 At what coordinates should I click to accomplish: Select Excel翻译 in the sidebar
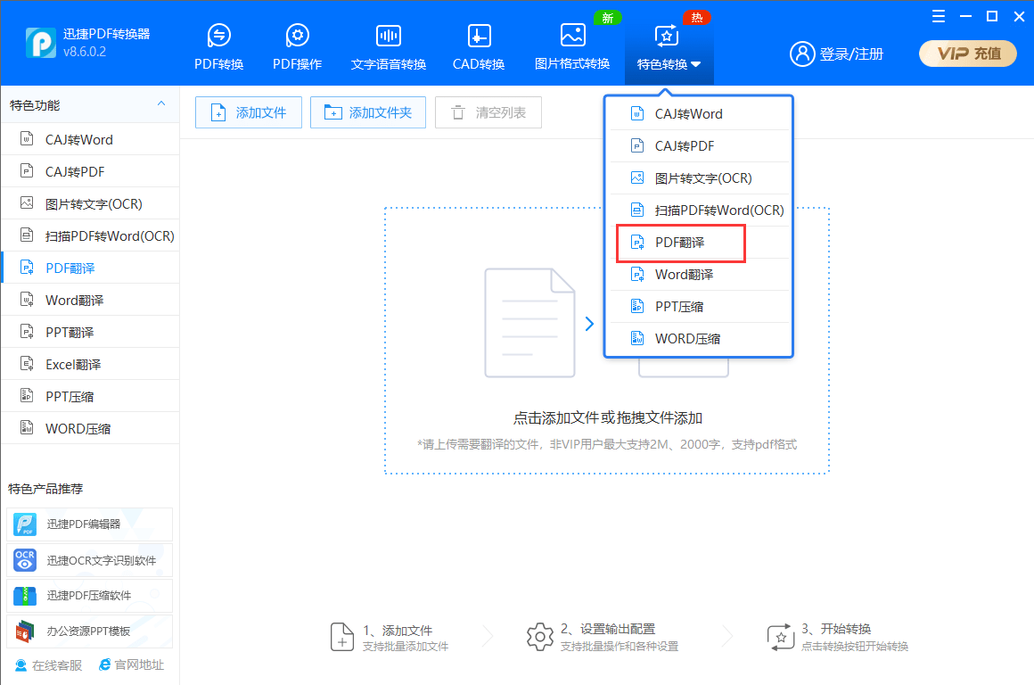(90, 364)
